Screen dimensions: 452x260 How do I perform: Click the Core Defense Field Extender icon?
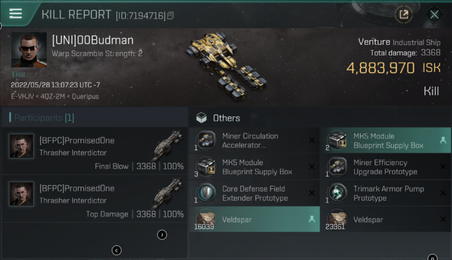(x=206, y=193)
